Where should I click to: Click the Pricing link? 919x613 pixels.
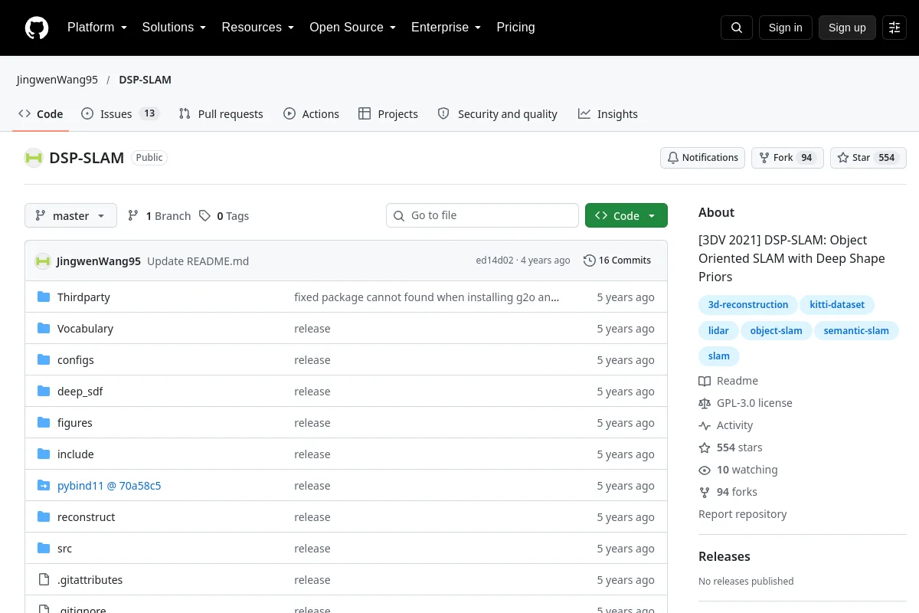point(515,28)
